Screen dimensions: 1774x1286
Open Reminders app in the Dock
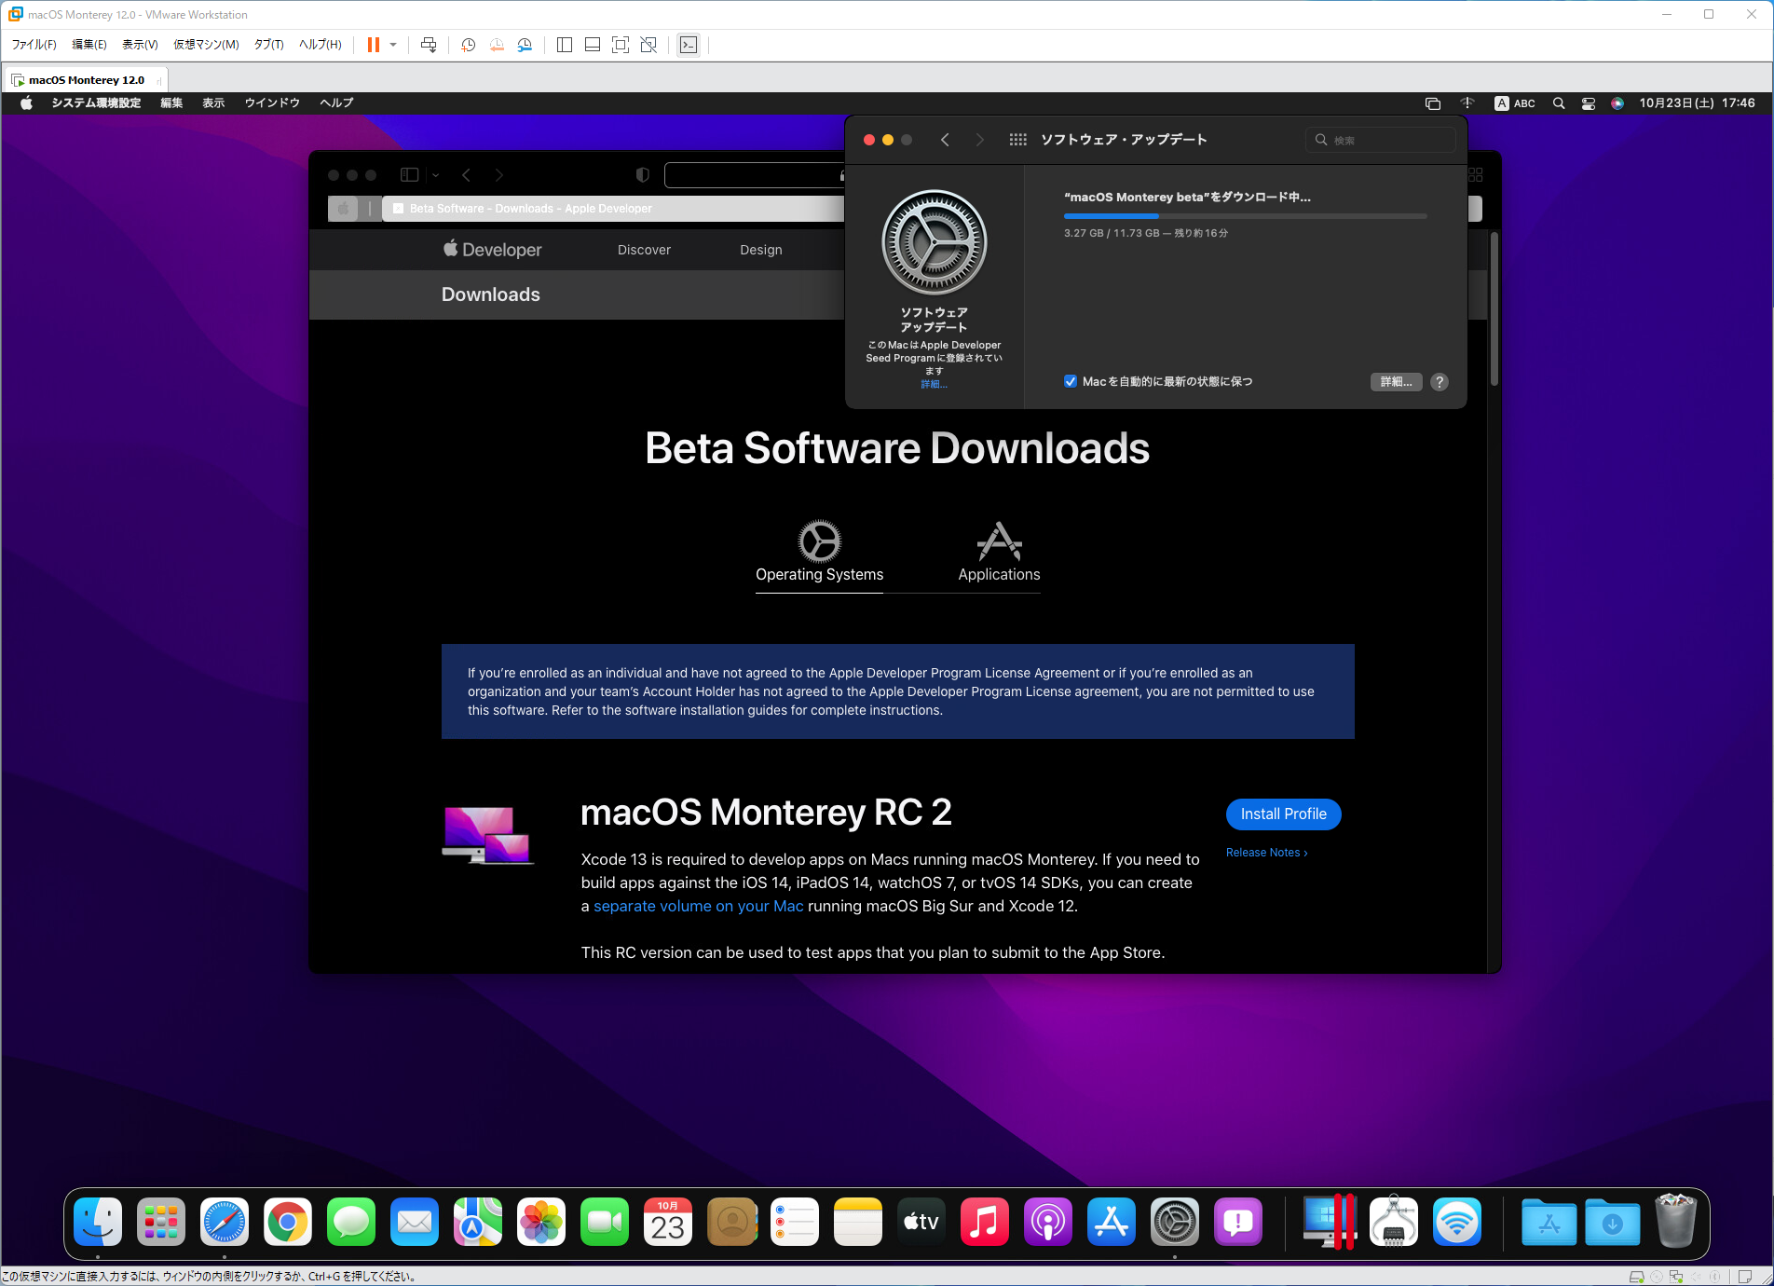pyautogui.click(x=795, y=1222)
